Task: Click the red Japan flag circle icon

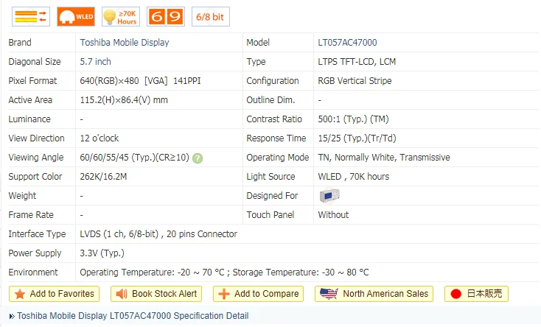Action: pos(456,294)
